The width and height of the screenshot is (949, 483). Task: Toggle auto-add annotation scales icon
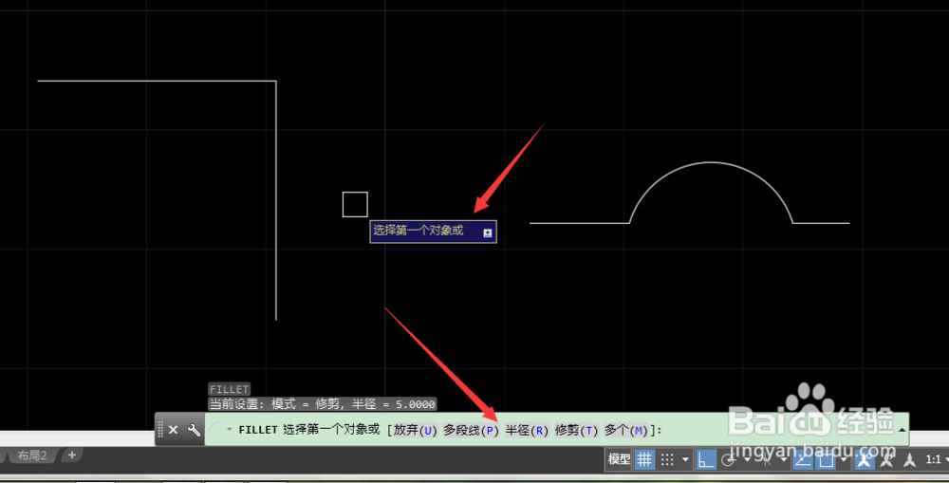[x=886, y=460]
